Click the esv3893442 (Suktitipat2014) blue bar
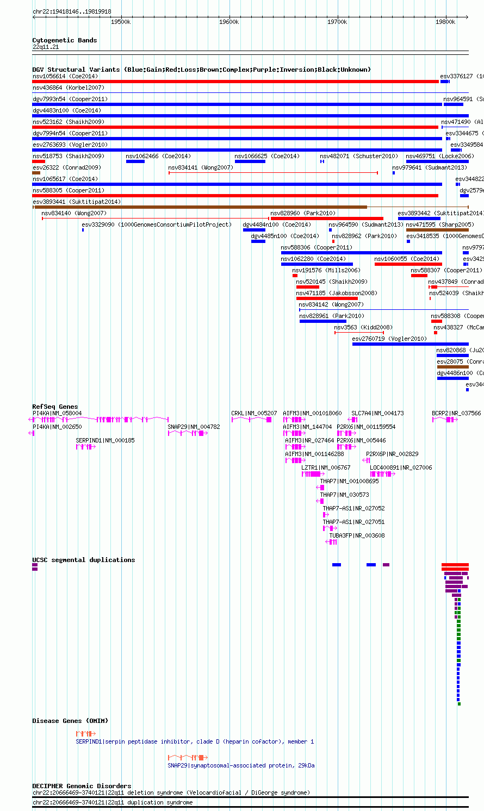The height and width of the screenshot is (811, 484). click(x=419, y=219)
